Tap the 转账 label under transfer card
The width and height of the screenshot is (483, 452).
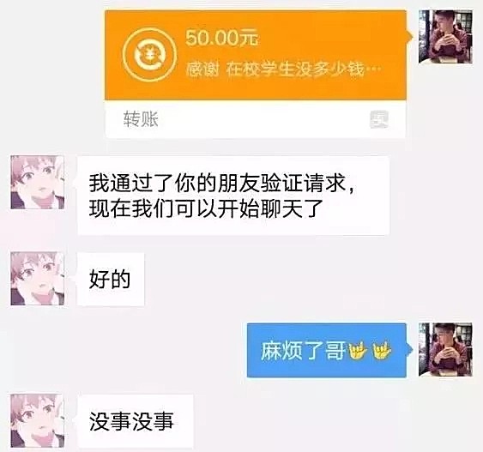coord(141,119)
